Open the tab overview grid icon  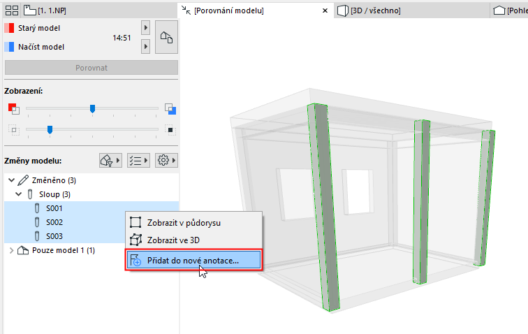click(x=12, y=10)
